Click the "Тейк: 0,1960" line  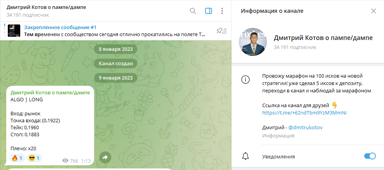[x=25, y=127]
